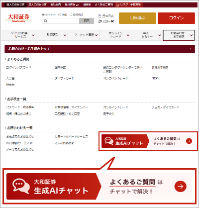The height and width of the screenshot is (208, 199).
Task: Click the checklist icon before リスク・手数料等
Action: pos(118,5)
